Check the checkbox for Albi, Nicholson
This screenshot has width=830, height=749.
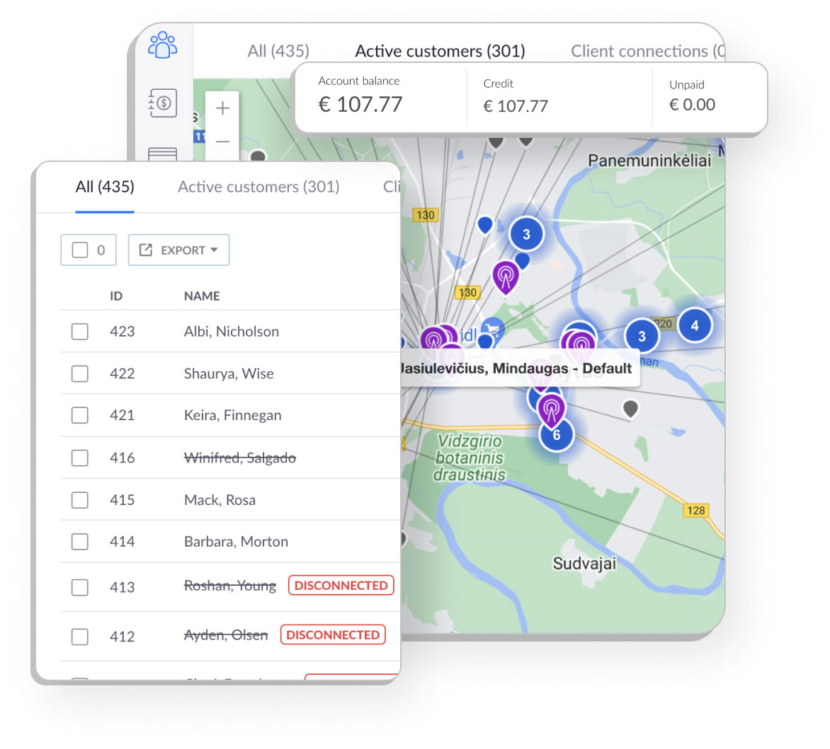tap(79, 331)
